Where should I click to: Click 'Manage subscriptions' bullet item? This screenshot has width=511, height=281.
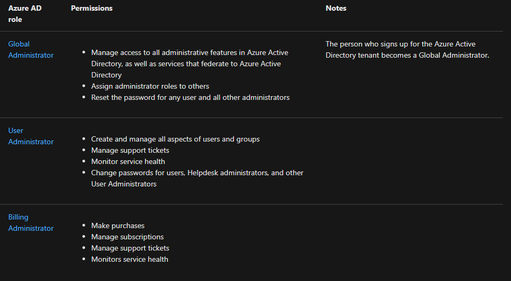tap(127, 237)
